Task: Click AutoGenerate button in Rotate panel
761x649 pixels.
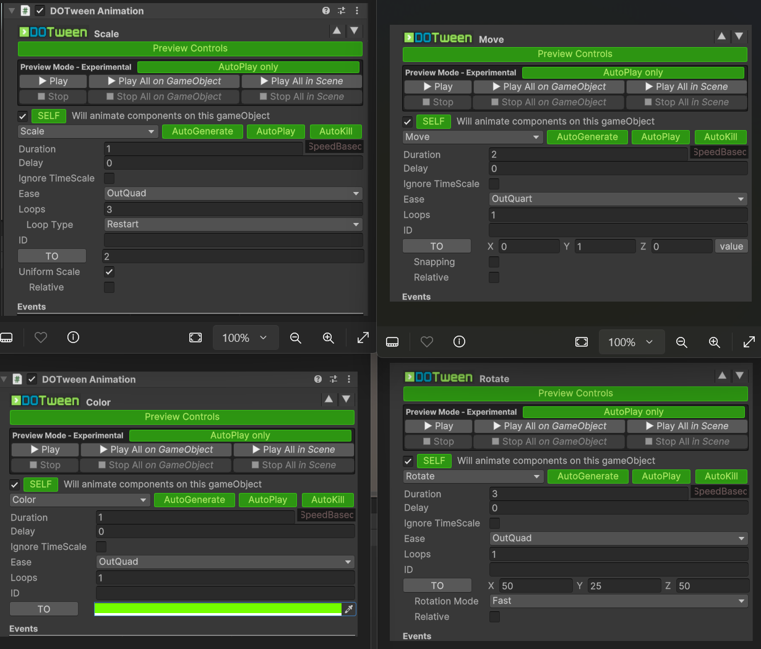Action: tap(588, 476)
